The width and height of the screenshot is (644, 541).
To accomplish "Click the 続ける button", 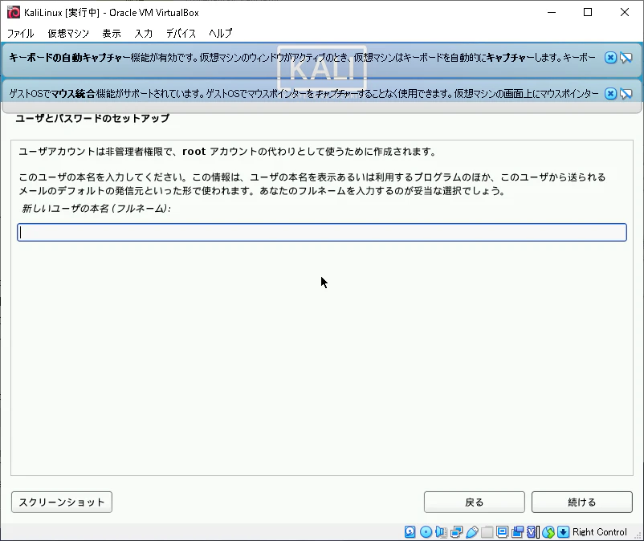I will tap(582, 502).
